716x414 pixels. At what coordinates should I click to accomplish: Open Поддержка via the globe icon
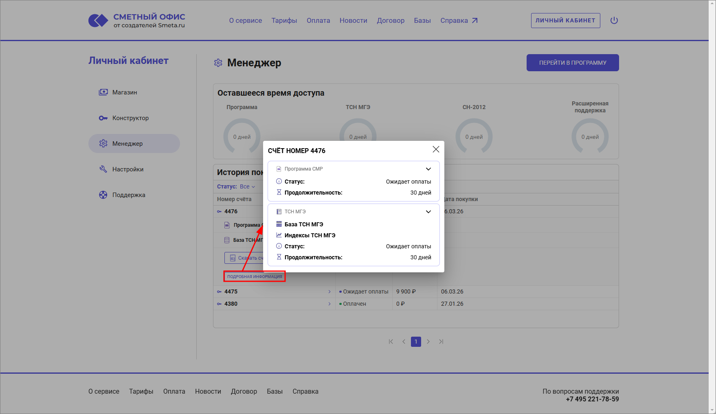tap(103, 195)
